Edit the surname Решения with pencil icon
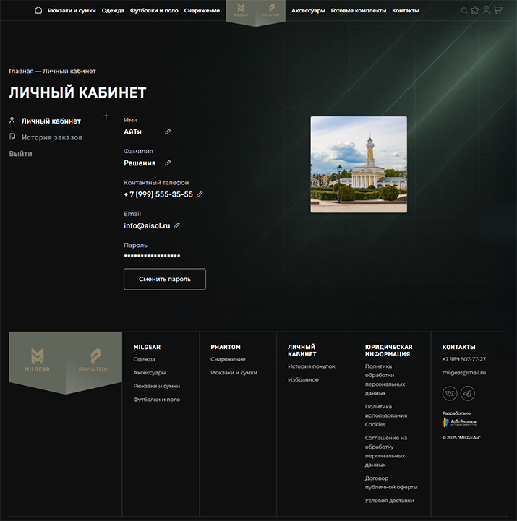The width and height of the screenshot is (517, 521). pos(168,163)
